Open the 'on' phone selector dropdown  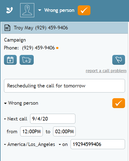(x=63, y=145)
